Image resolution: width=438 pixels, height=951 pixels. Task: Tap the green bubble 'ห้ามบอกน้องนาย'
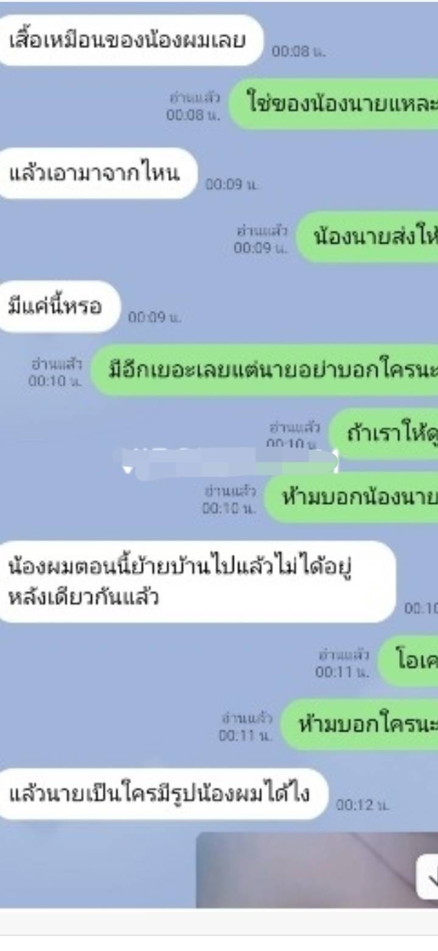[351, 497]
